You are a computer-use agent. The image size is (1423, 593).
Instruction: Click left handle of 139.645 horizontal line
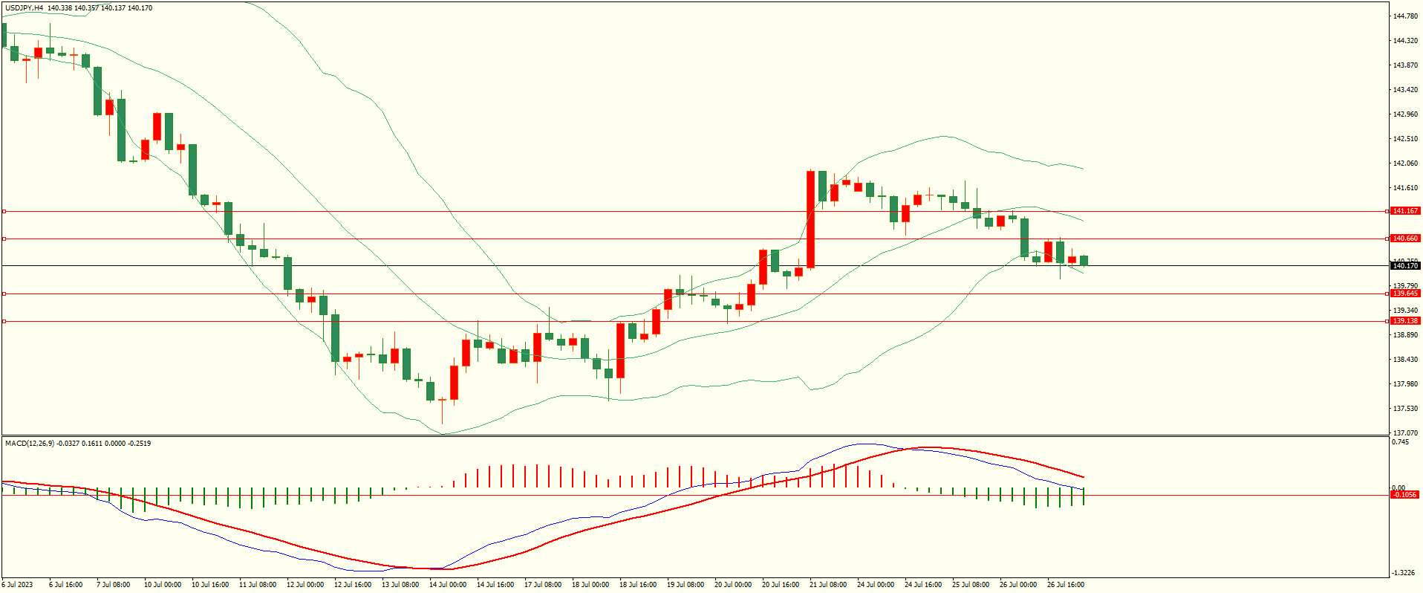point(4,294)
